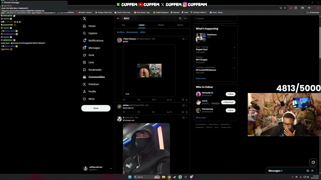Open more options on @l0w_XYZ post
This screenshot has height=180, width=321.
pyautogui.click(x=187, y=117)
